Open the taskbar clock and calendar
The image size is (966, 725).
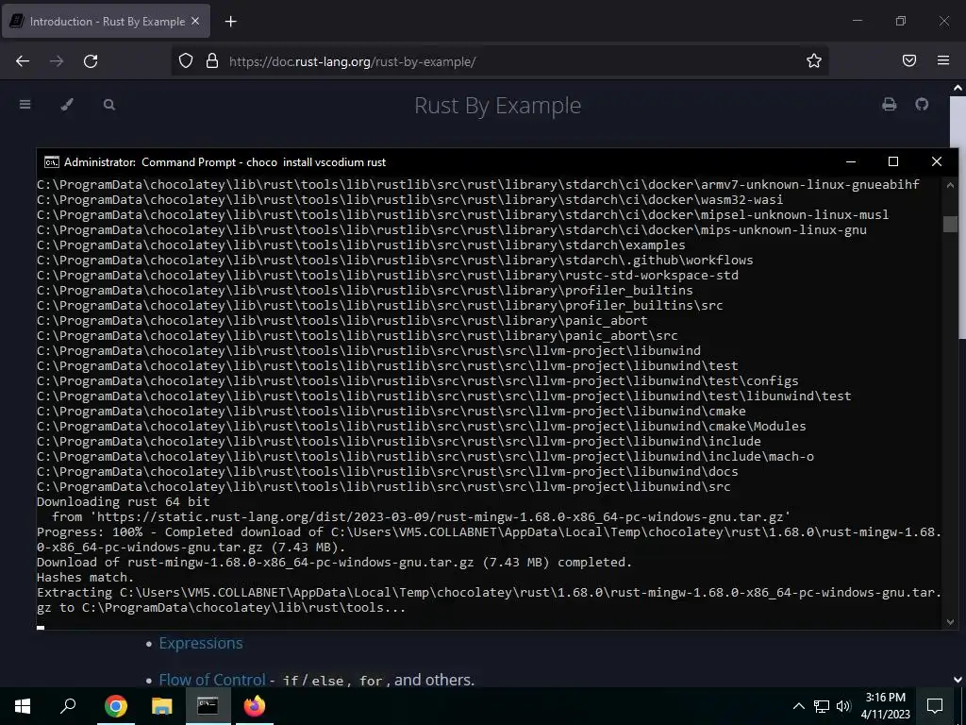[885, 706]
